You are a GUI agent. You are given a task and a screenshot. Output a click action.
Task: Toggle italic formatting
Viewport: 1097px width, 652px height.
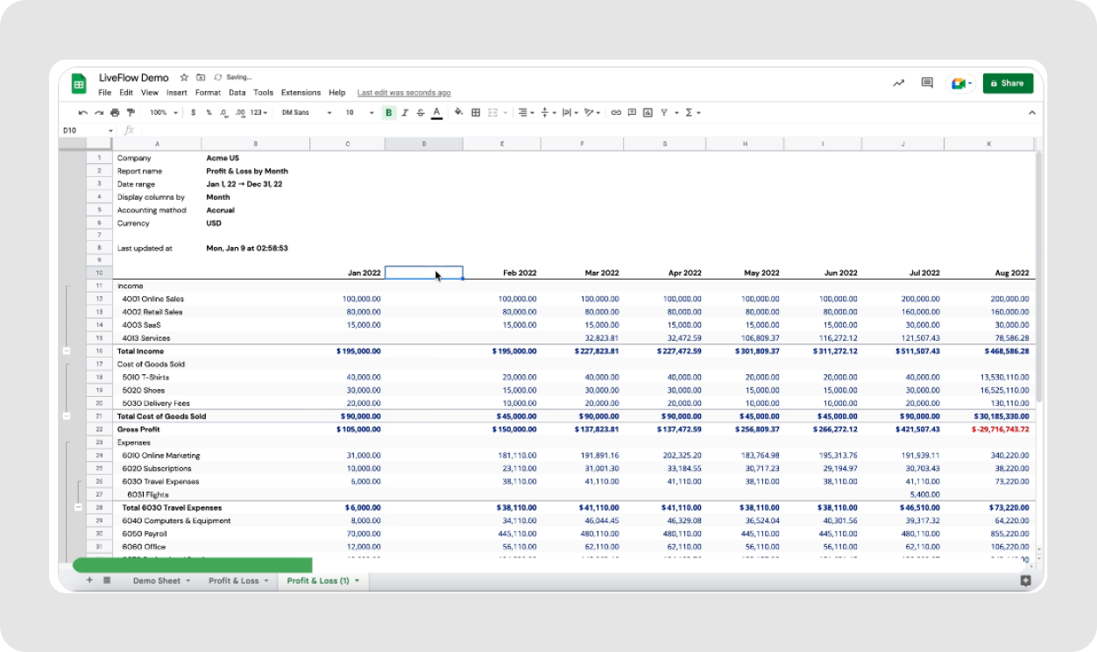(404, 112)
